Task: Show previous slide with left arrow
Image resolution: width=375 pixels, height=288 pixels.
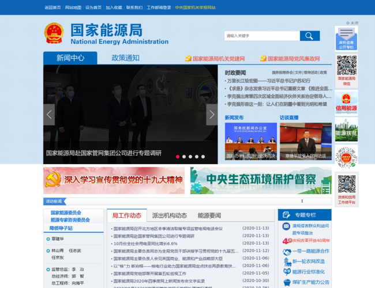Action: click(x=49, y=115)
